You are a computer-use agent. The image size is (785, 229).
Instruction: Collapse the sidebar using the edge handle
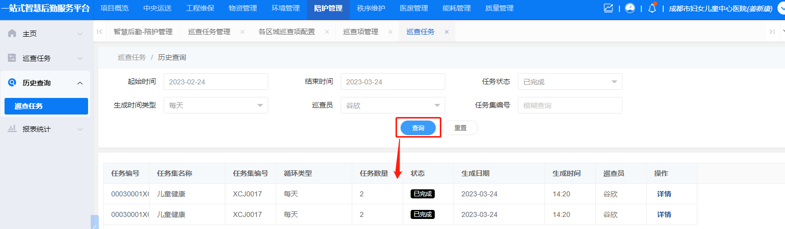pyautogui.click(x=95, y=222)
